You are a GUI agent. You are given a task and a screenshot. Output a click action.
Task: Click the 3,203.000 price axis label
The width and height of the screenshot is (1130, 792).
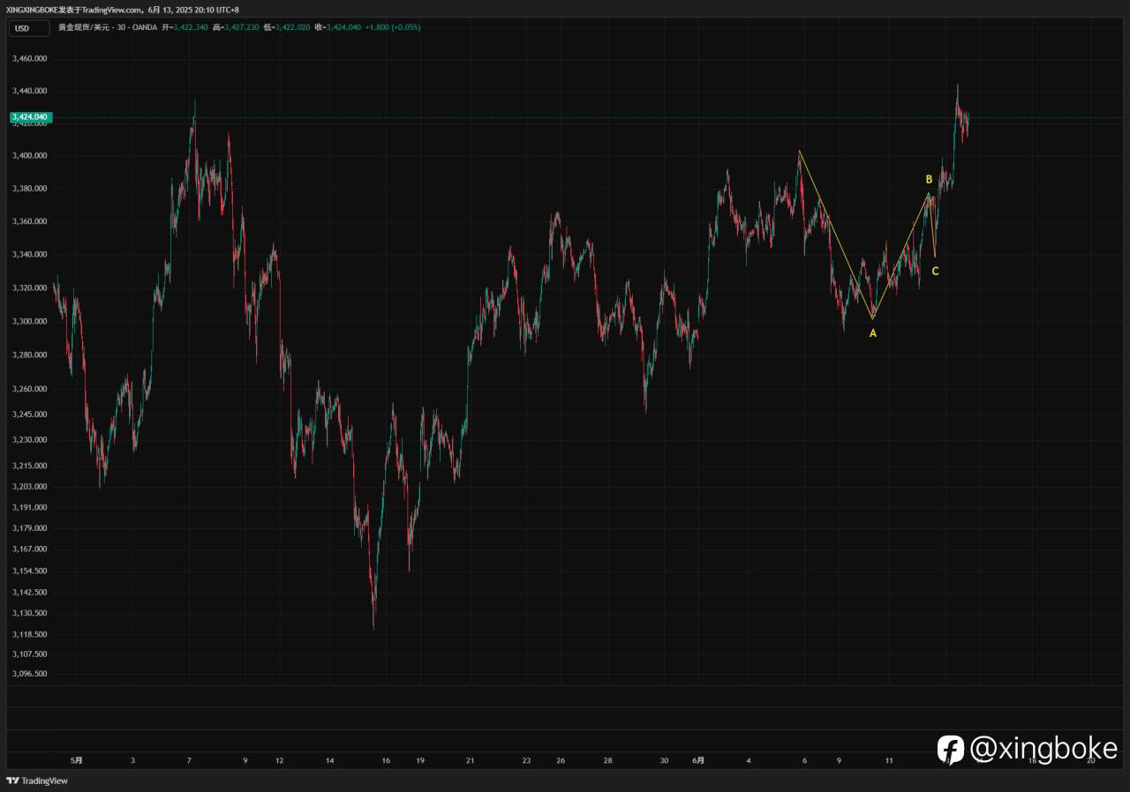coord(29,487)
